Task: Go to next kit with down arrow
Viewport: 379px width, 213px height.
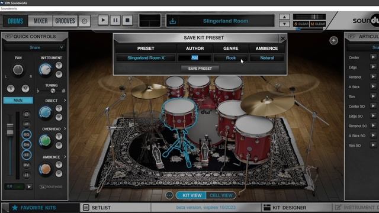Action: tap(284, 24)
